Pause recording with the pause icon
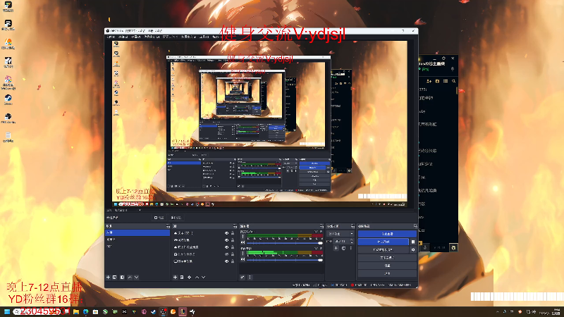The width and height of the screenshot is (564, 317). click(413, 242)
